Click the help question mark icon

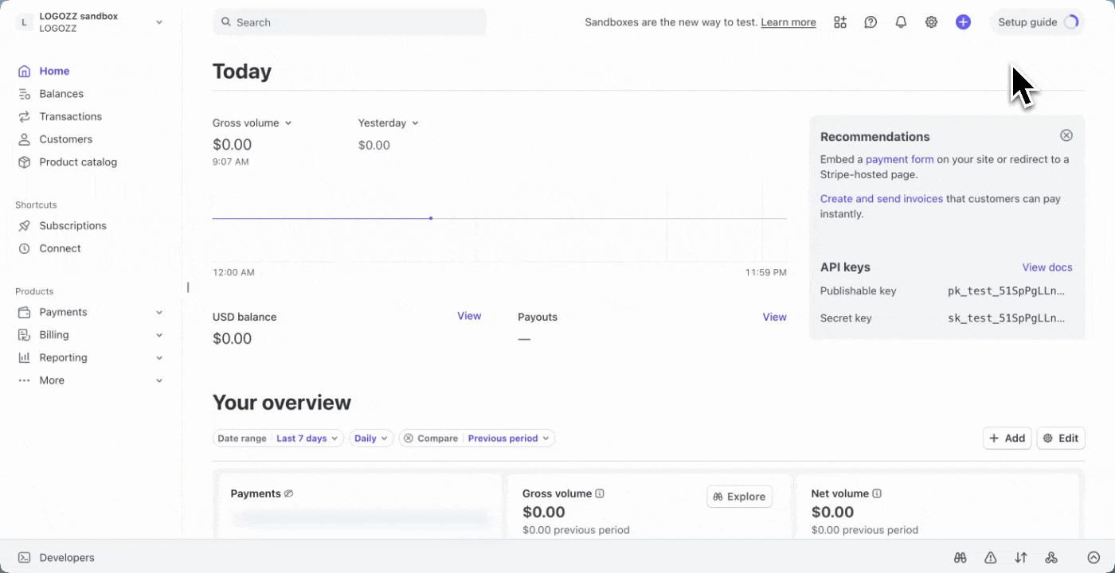pyautogui.click(x=870, y=22)
